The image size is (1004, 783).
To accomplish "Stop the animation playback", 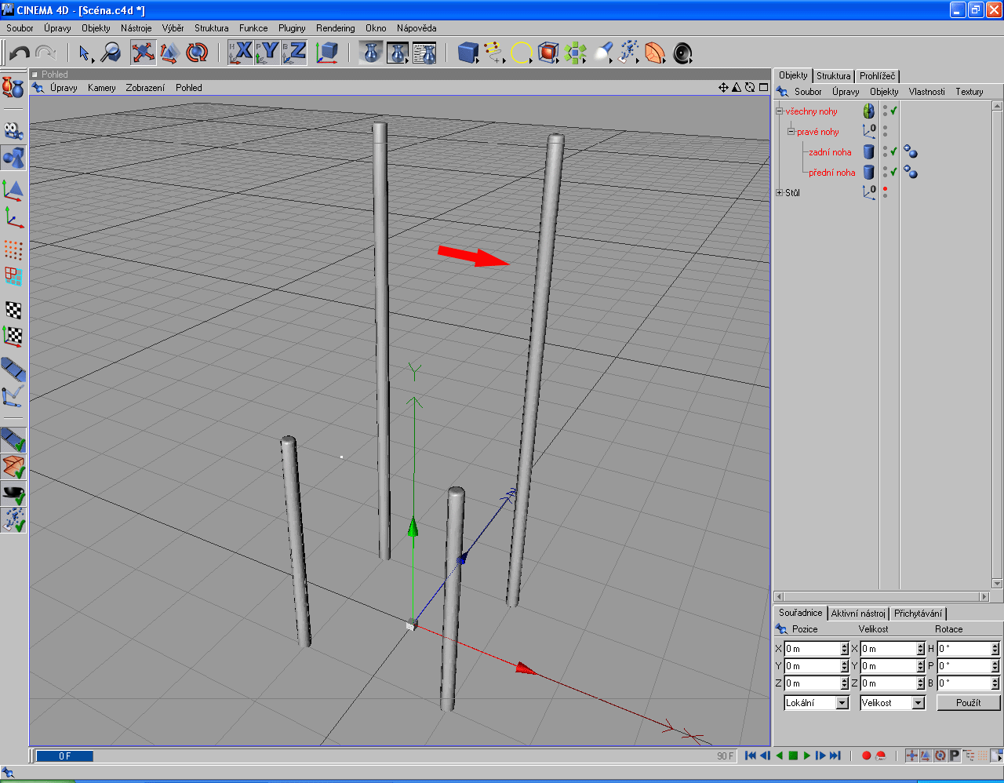I will pyautogui.click(x=793, y=756).
